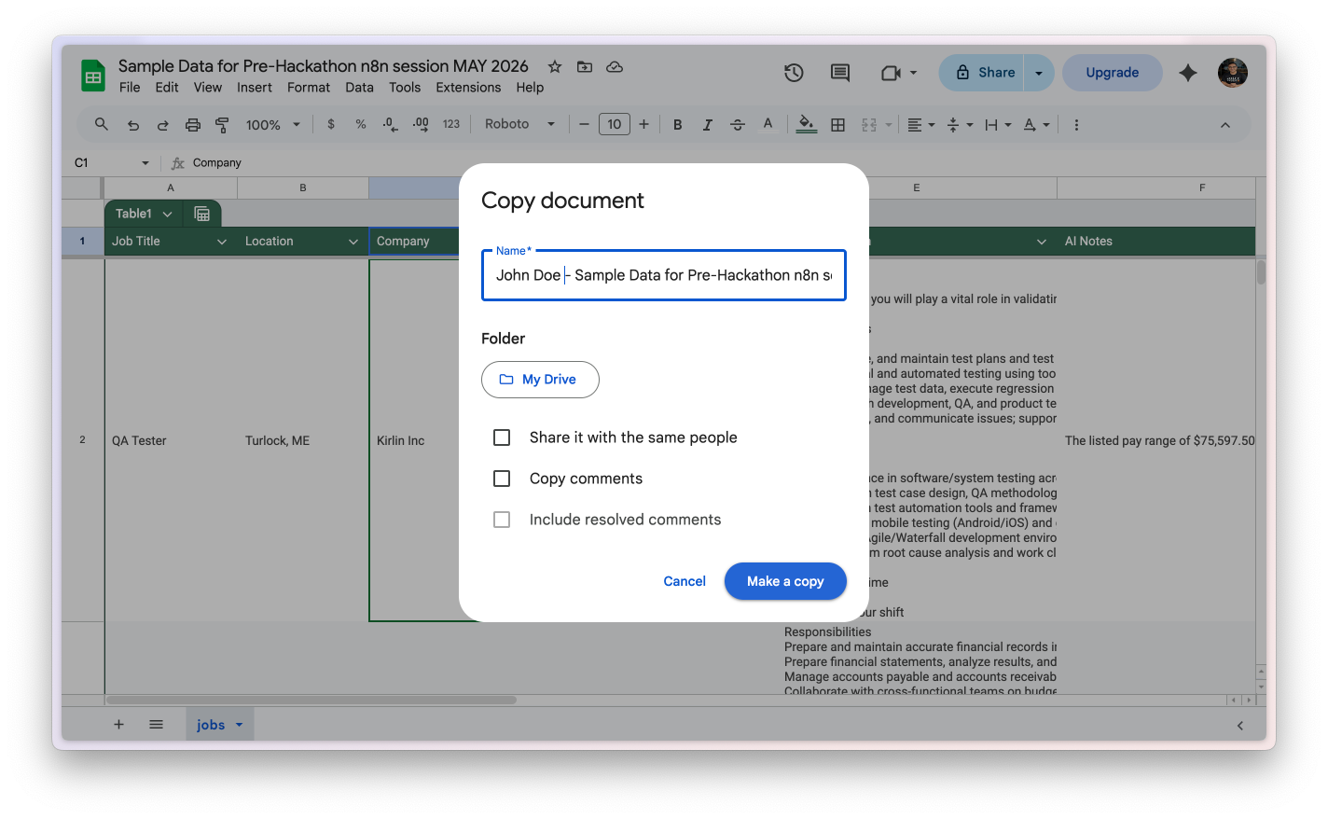Open version history clock icon
Viewport: 1328px width, 819px height.
coord(794,73)
